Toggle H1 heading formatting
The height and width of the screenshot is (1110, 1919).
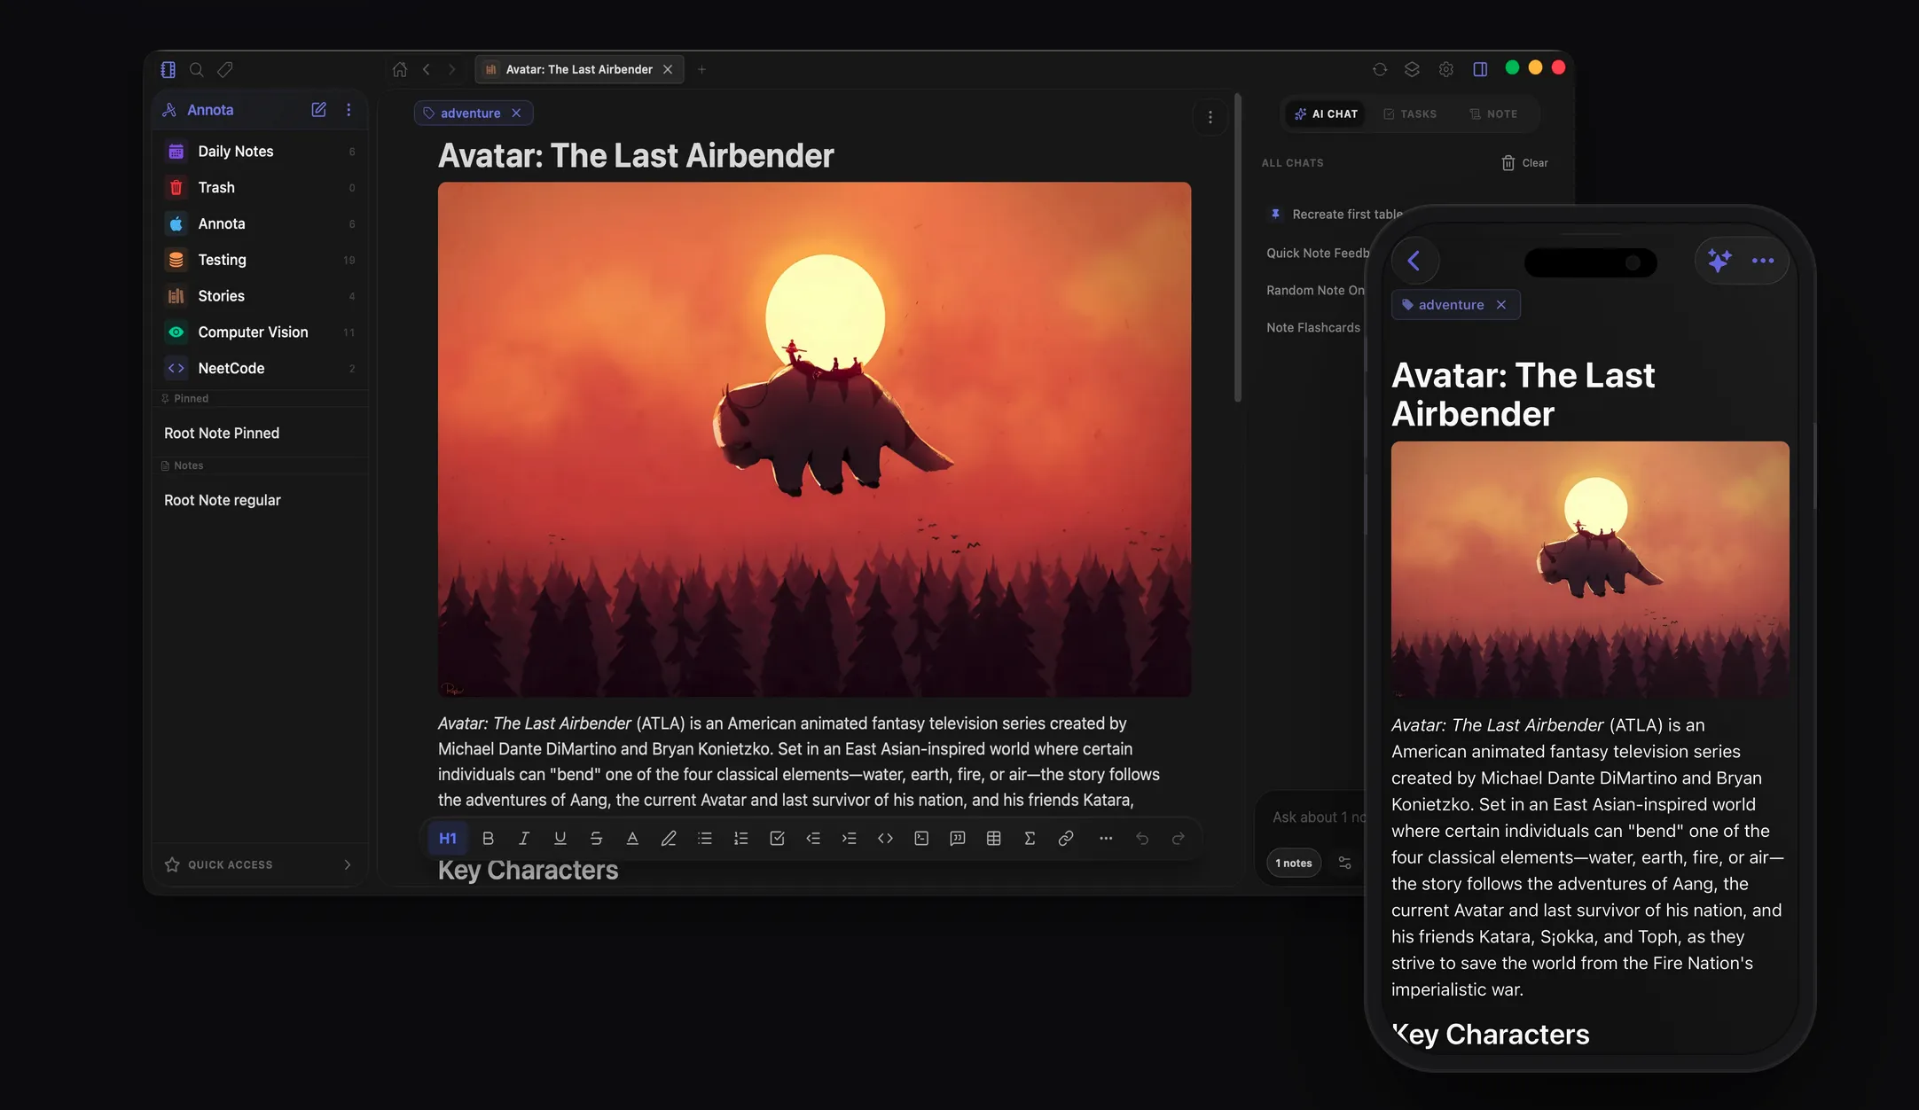[x=448, y=839]
